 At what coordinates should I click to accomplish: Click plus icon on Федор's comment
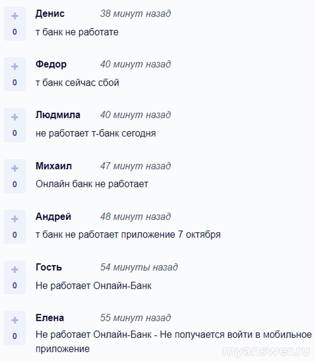coord(14,67)
